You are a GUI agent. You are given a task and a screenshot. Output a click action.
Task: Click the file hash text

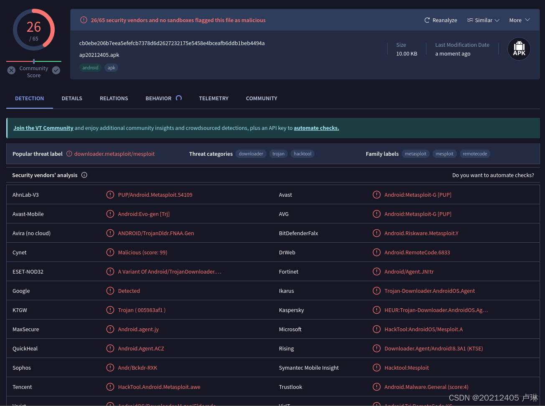[172, 43]
